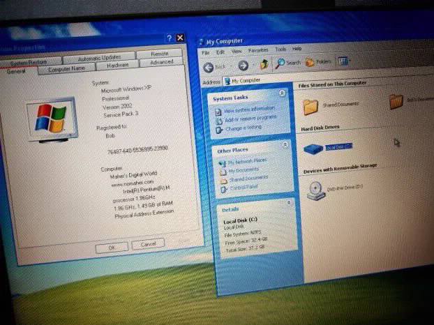Click Shared Documents icon in Other Places

pyautogui.click(x=223, y=181)
